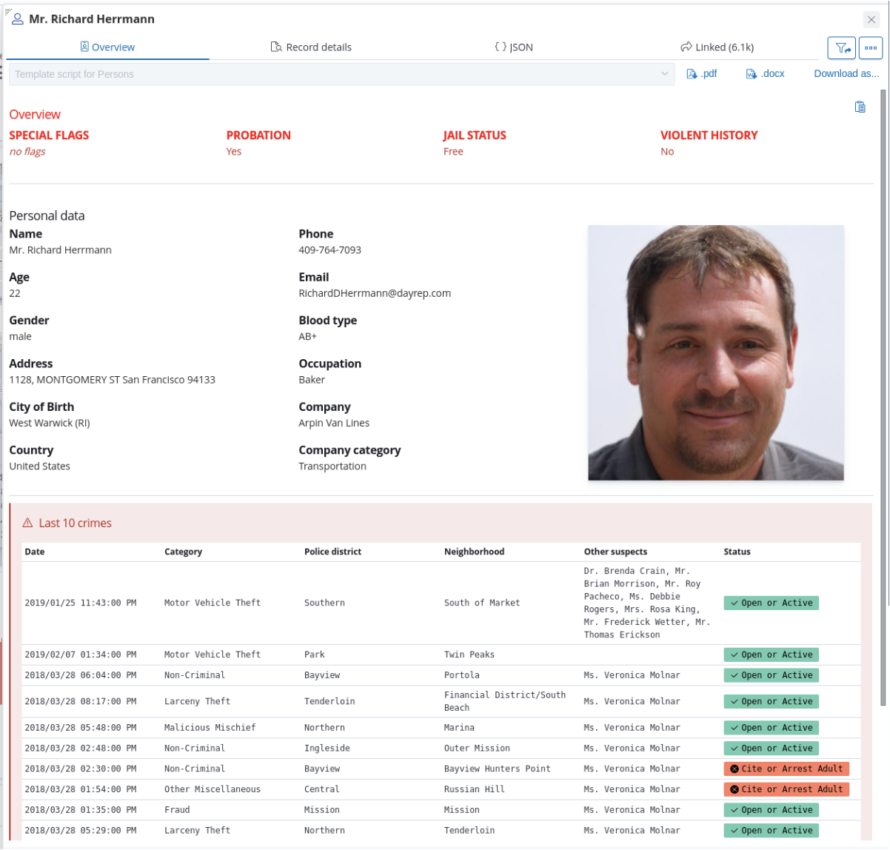The image size is (890, 850).
Task: Open the three-dots more options button
Action: pos(871,48)
